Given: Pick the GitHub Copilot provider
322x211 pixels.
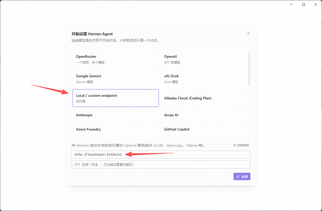Looking at the screenshot, I should (x=203, y=129).
